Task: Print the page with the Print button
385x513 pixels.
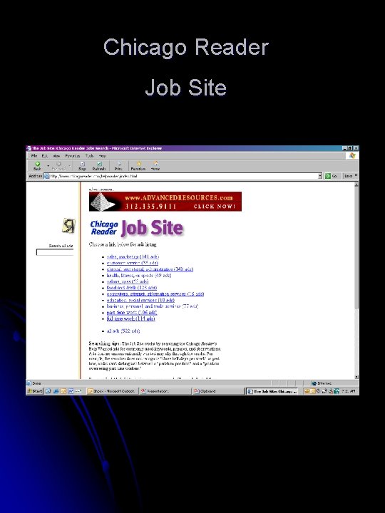Action: (118, 166)
